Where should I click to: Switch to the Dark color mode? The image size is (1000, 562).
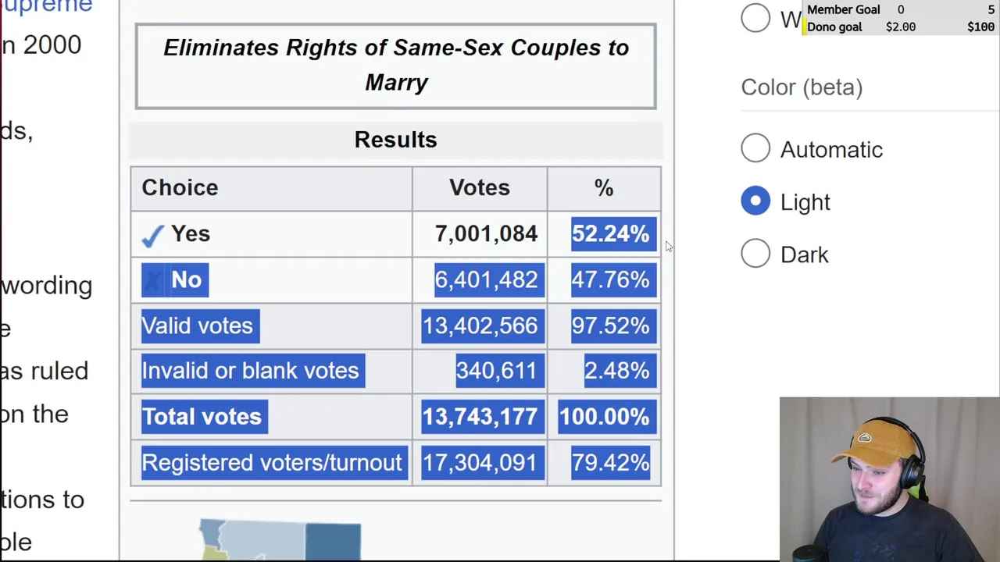coord(755,254)
